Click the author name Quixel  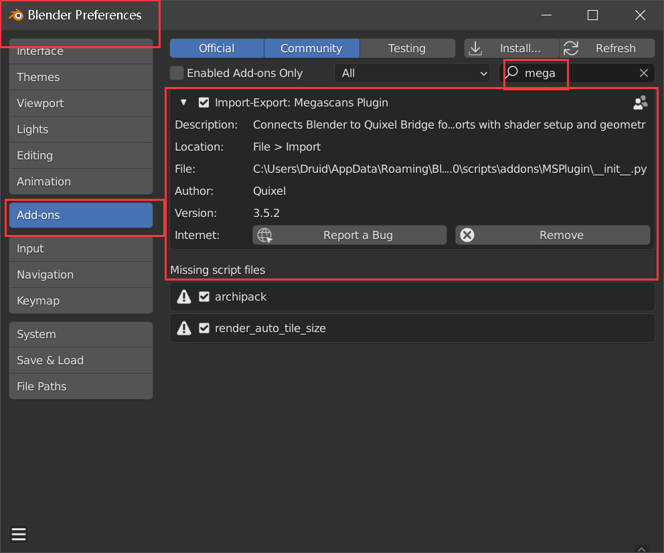(269, 191)
